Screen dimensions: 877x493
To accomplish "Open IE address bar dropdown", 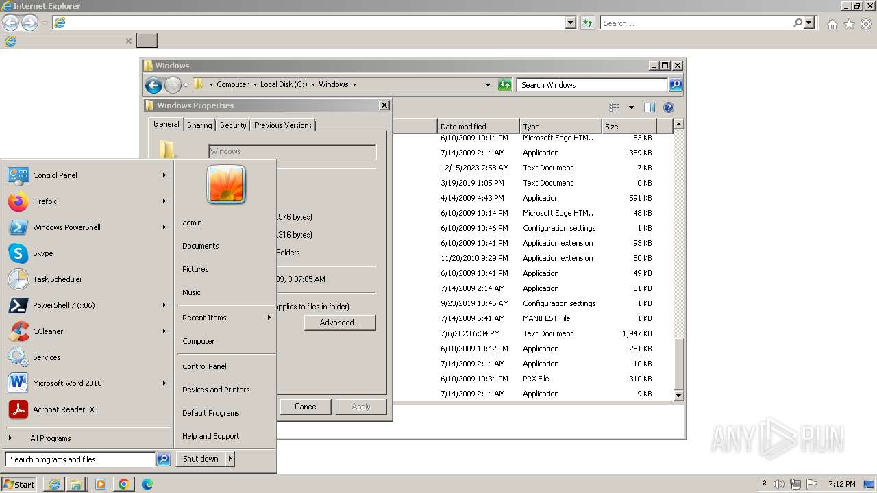I will point(571,23).
